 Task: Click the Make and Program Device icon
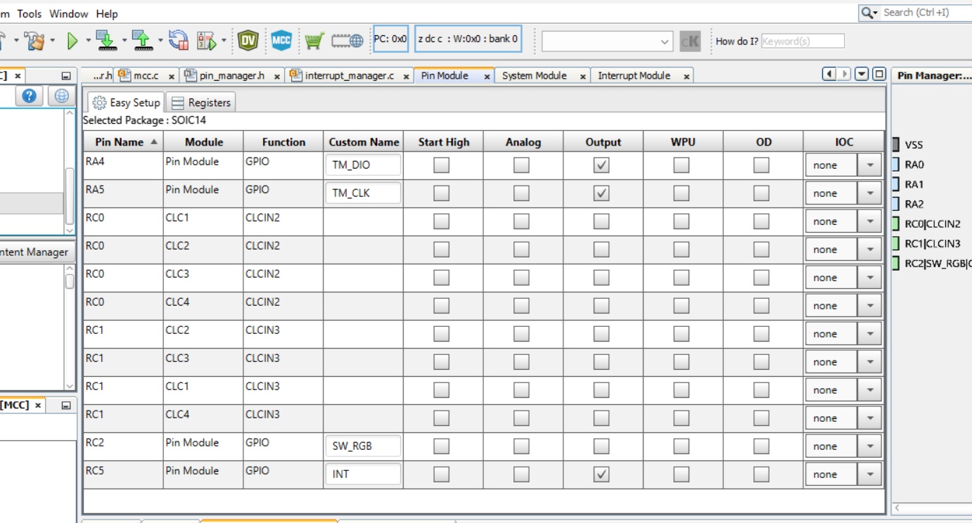click(105, 41)
